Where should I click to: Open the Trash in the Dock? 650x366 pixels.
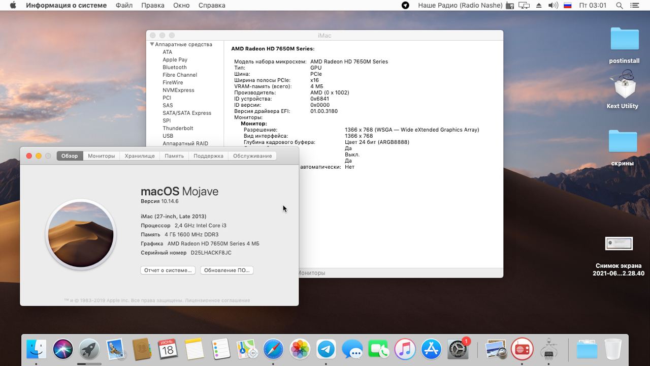coord(613,349)
